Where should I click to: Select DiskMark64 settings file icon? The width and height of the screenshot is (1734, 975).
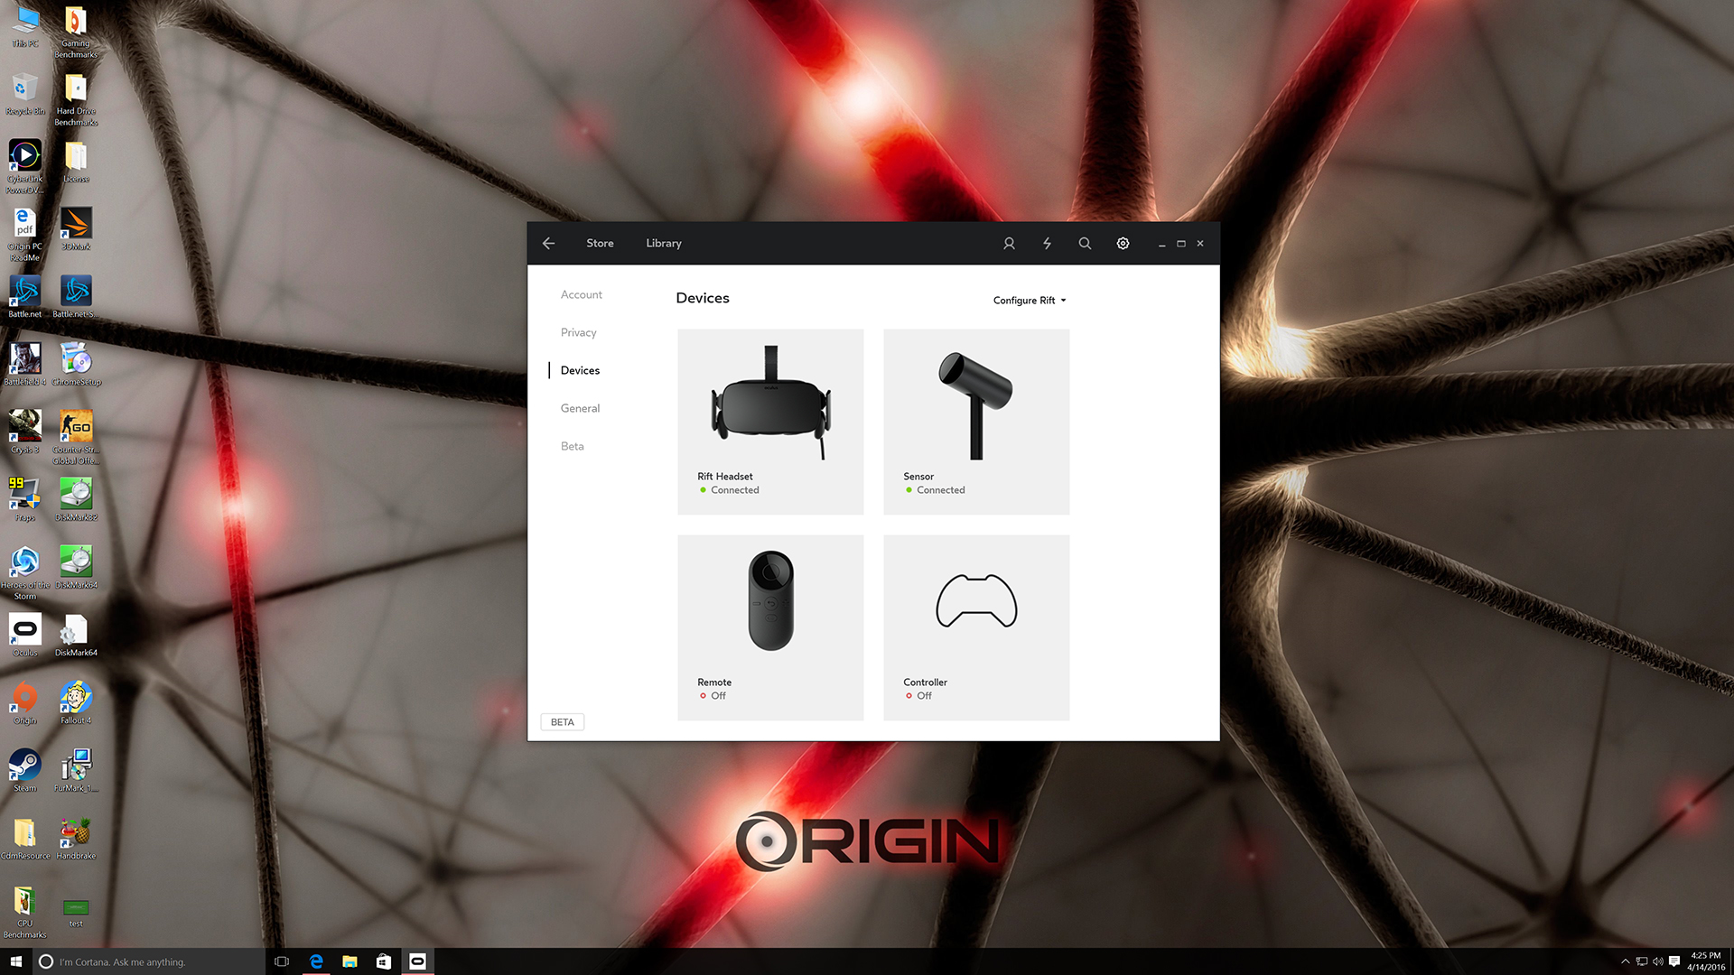[x=76, y=636]
